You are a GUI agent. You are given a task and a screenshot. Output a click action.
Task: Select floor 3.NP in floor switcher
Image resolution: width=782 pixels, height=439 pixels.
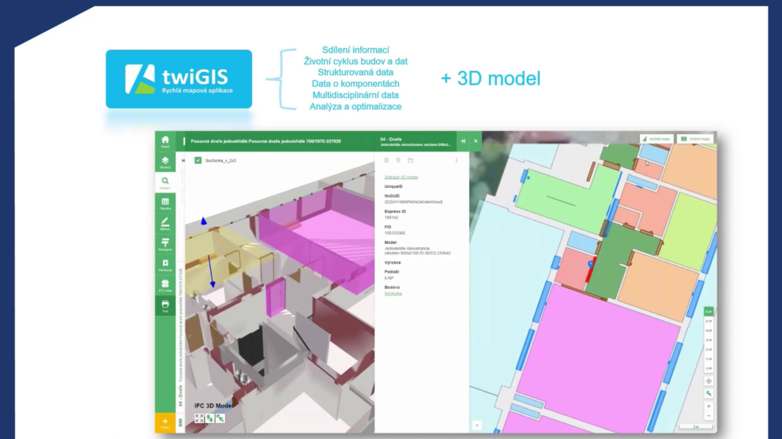709,340
